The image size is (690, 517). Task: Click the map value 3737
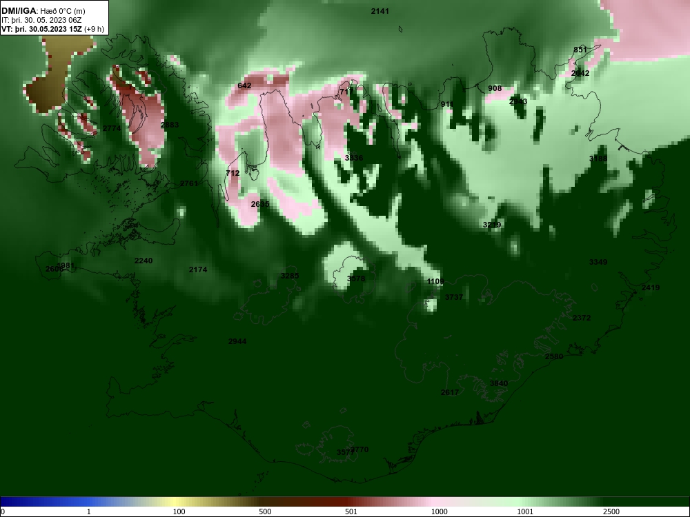(454, 297)
